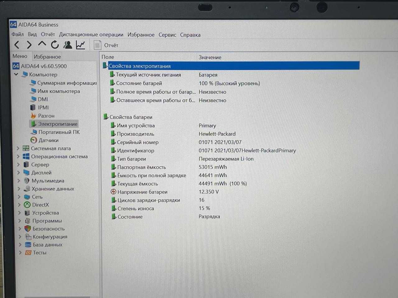
Task: Click the Напряжение батареи lightning icon
Action: 113,192
